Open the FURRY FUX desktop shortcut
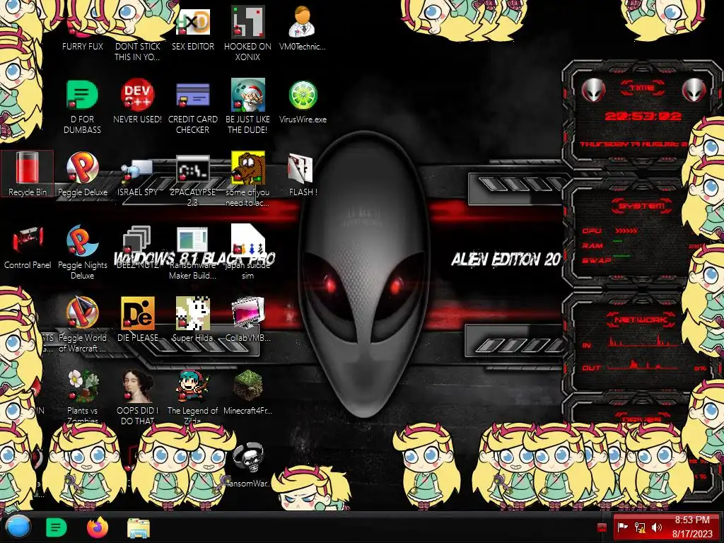This screenshot has height=543, width=724. (x=82, y=33)
